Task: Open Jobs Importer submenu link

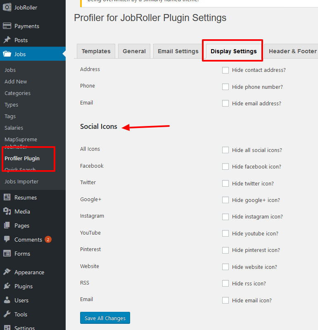Action: tap(21, 182)
